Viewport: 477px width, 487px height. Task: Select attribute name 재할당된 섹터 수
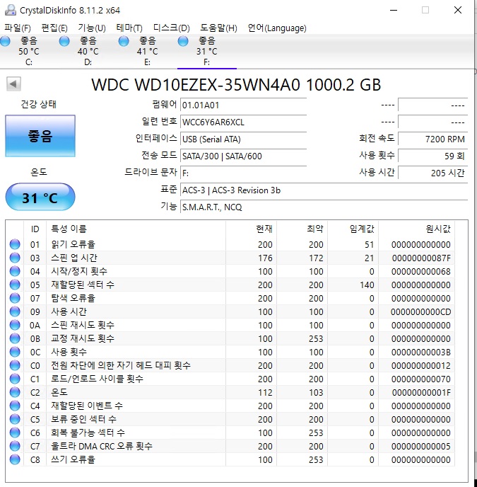pos(83,285)
